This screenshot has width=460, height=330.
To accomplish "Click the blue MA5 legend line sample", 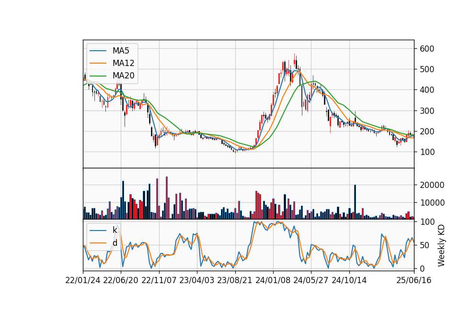I will tap(98, 51).
